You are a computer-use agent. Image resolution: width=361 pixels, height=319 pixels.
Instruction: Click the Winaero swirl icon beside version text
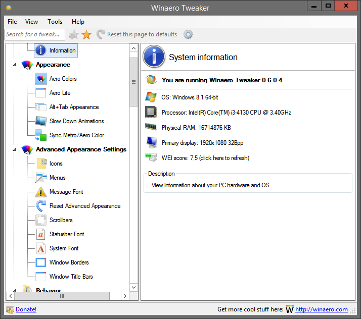[151, 80]
